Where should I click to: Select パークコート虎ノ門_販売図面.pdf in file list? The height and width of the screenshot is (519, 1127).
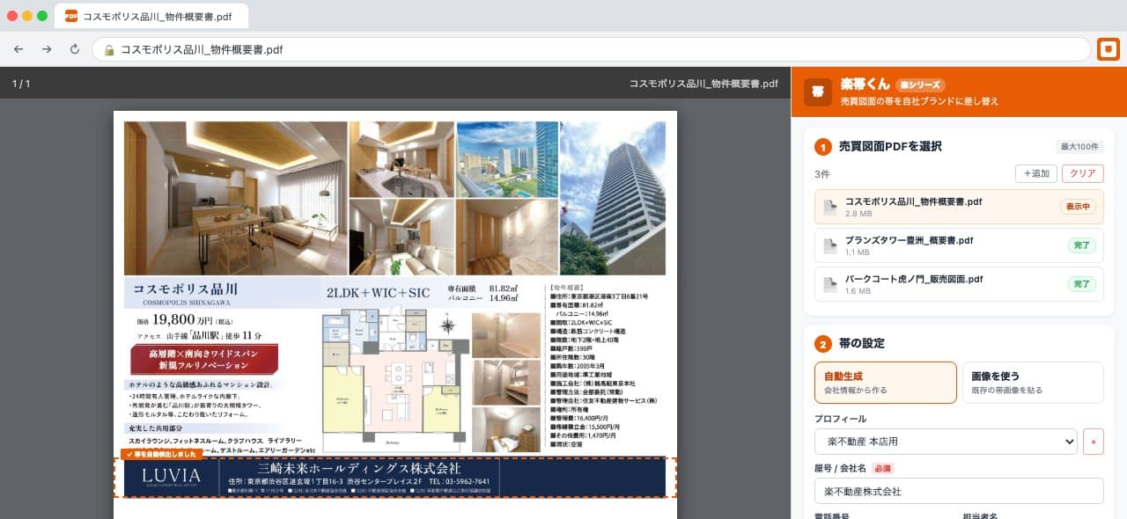(959, 284)
